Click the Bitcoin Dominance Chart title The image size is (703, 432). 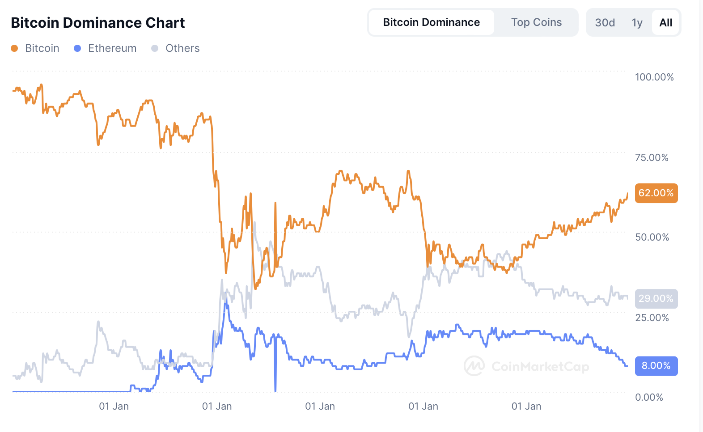point(98,22)
